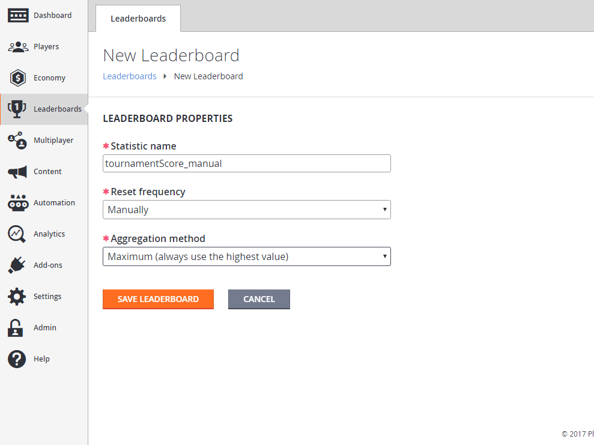Click the Add-ons plug icon
The image size is (594, 445).
pyautogui.click(x=17, y=265)
